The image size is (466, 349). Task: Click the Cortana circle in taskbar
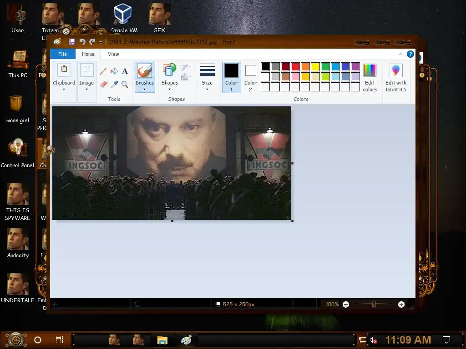tap(38, 340)
